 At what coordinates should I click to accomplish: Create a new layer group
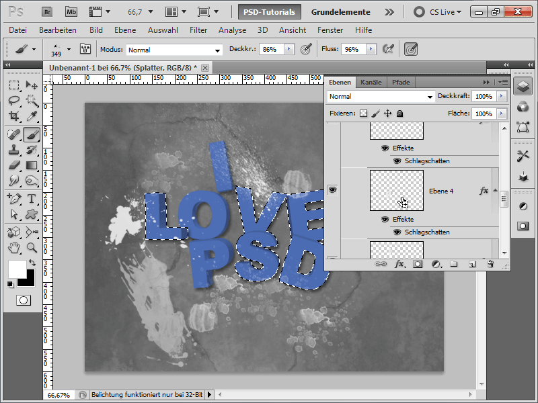[x=454, y=264]
